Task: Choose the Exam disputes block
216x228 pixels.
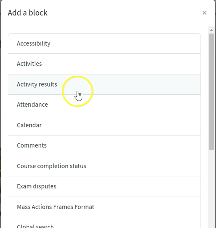Action: point(104,186)
